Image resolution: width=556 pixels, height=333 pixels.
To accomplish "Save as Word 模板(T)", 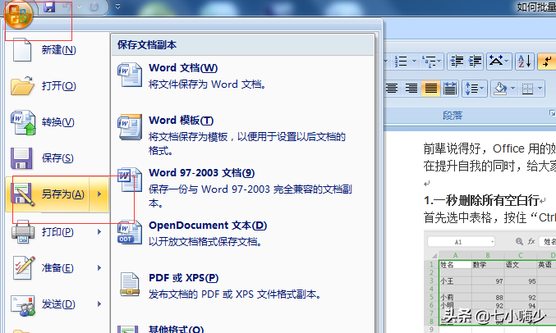I will [x=242, y=135].
